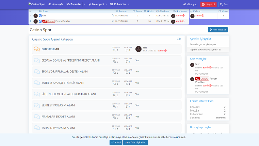Accept cookies with the Kabul button

coord(116,142)
